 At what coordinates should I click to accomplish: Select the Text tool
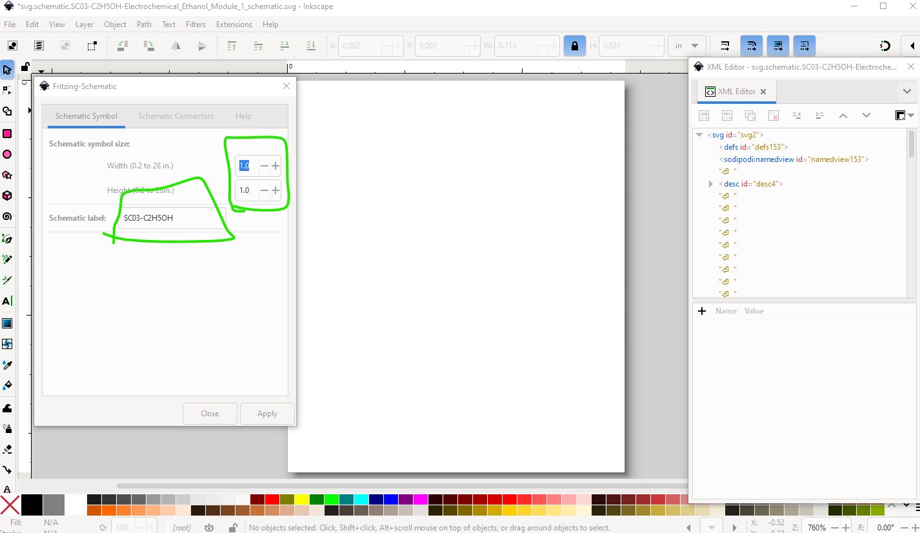tap(7, 301)
